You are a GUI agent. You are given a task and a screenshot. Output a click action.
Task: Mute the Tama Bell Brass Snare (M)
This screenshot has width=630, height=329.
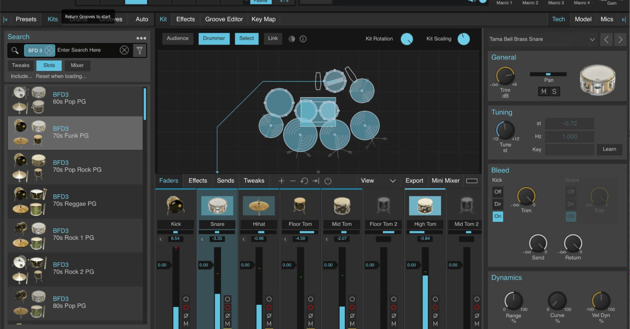pyautogui.click(x=544, y=92)
